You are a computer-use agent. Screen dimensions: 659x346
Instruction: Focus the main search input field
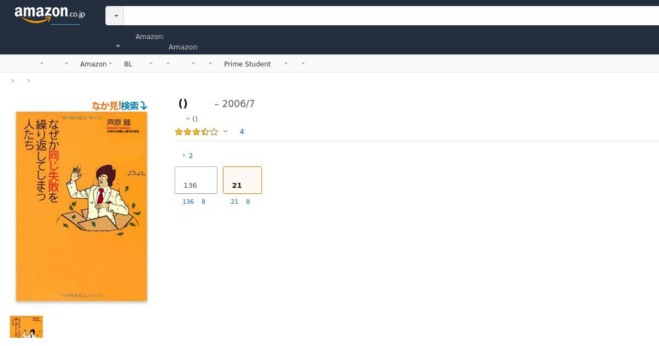point(391,16)
